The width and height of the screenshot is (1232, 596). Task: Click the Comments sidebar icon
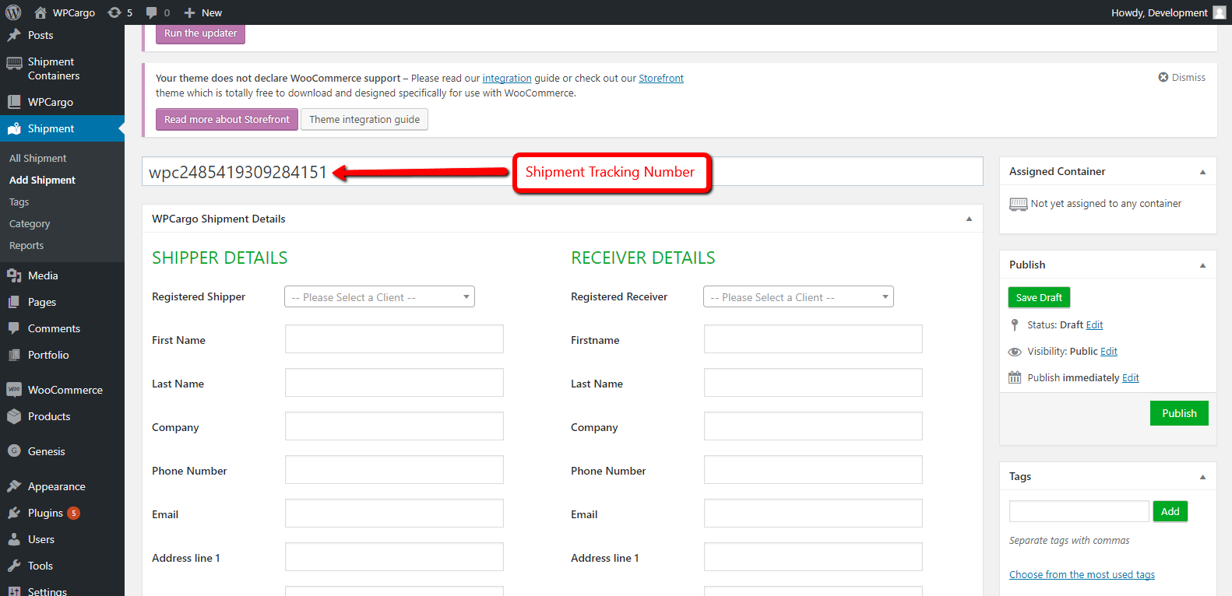[x=14, y=328]
